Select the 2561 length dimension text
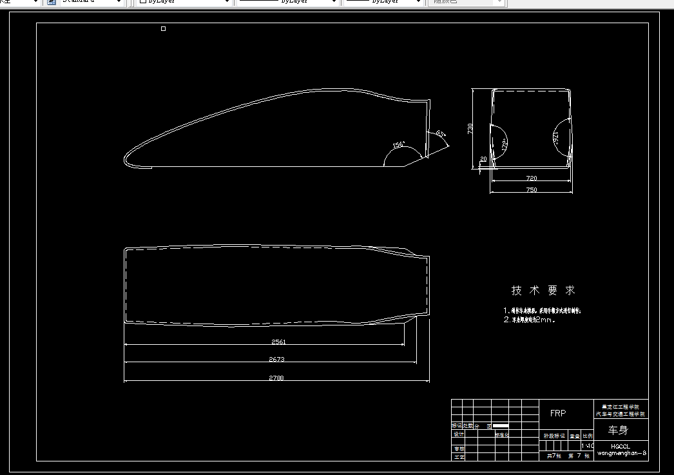This screenshot has height=475, width=674. click(x=278, y=342)
